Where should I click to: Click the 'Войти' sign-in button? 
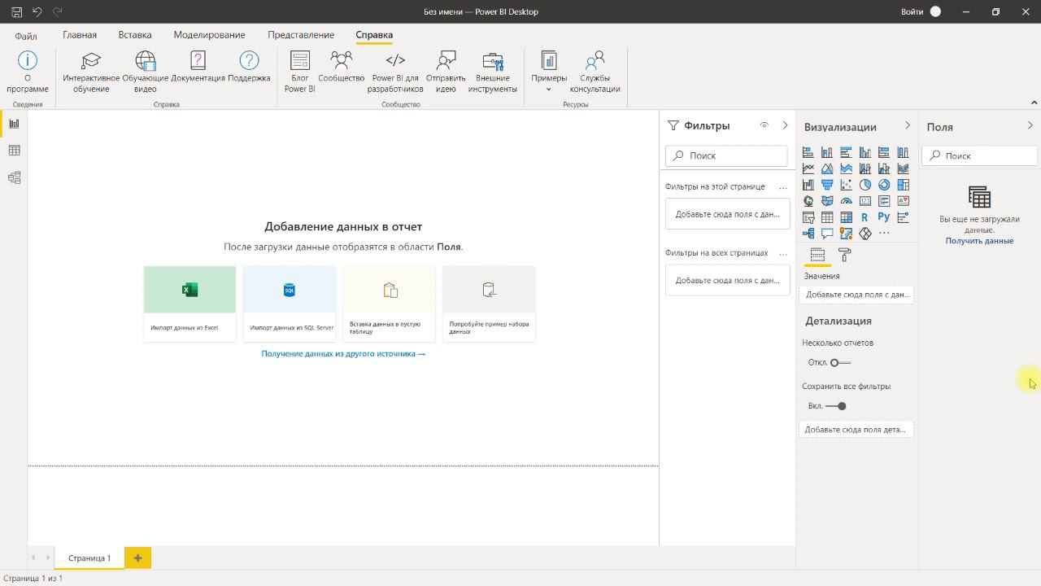[x=921, y=12]
